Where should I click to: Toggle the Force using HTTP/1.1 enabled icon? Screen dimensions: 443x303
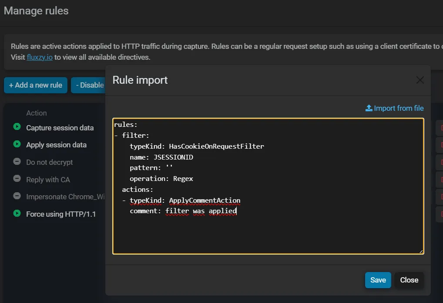17,213
